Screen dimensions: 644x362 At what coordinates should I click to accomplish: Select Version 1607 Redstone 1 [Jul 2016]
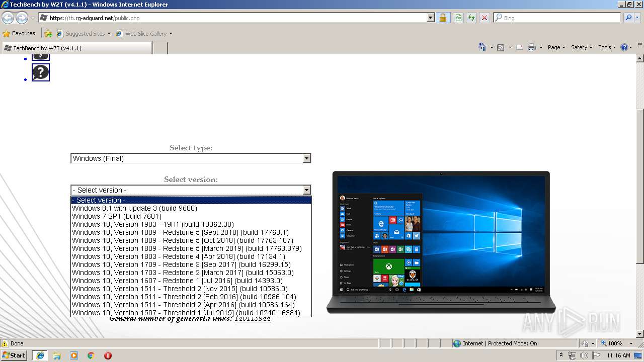coord(191,281)
